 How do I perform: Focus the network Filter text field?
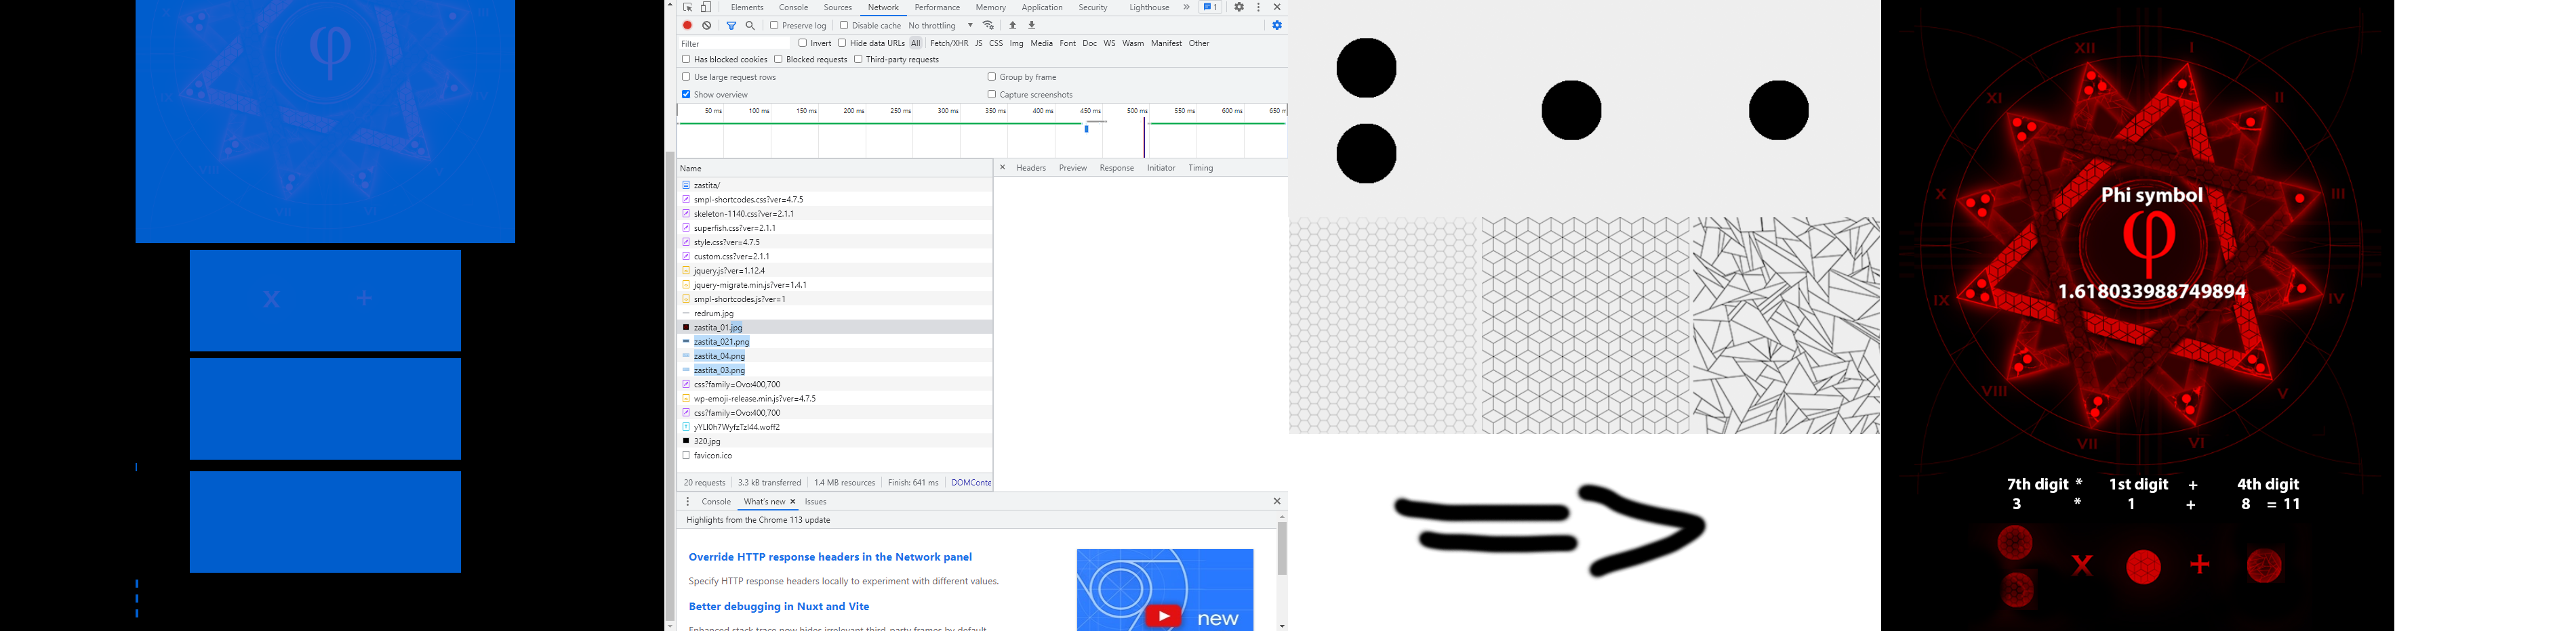click(x=735, y=43)
